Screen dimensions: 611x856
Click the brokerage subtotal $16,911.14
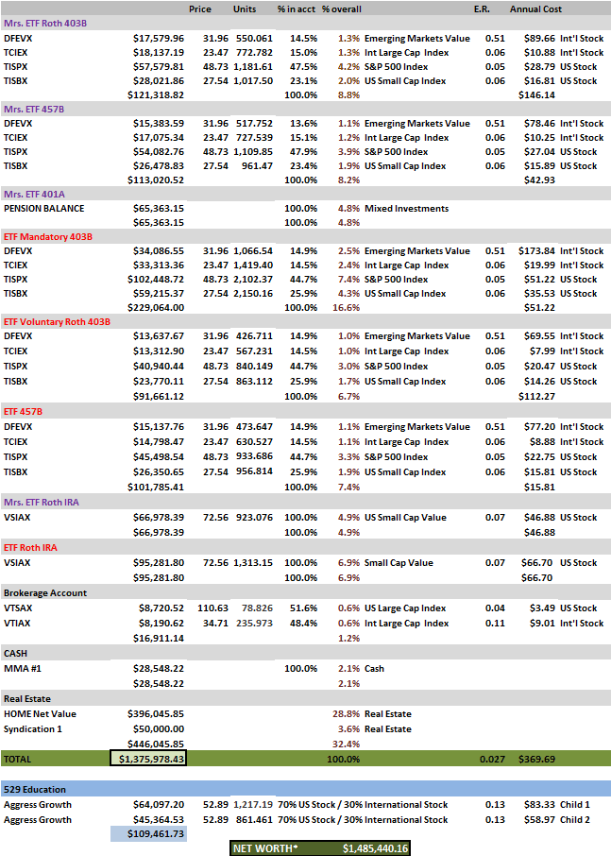159,638
